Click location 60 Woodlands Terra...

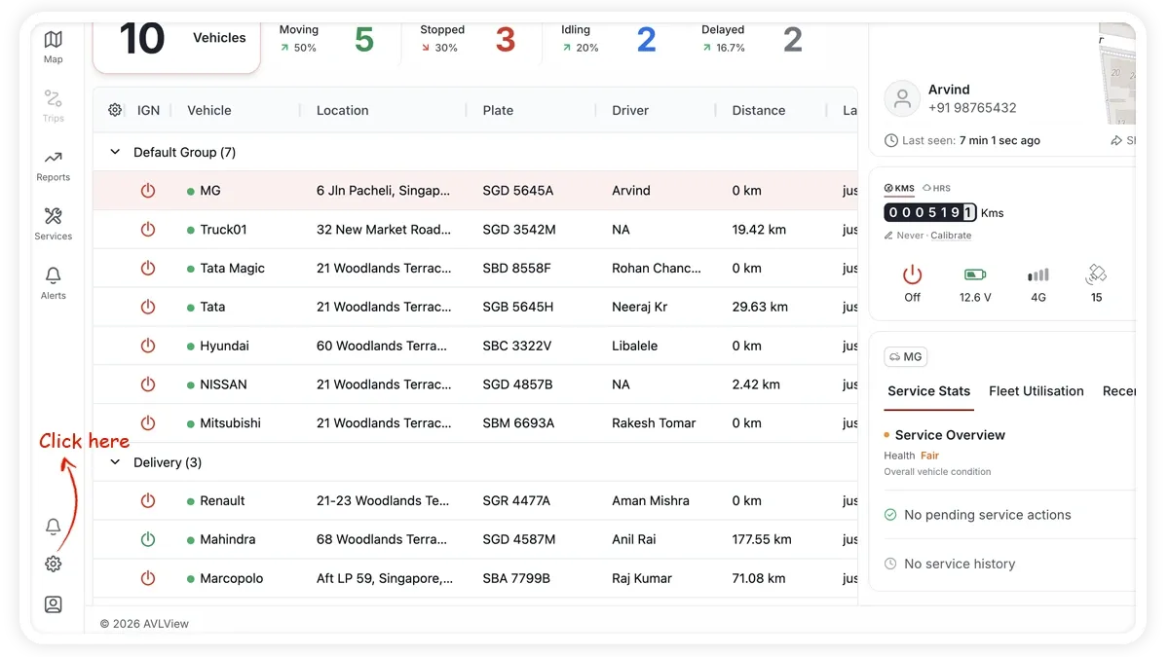coord(382,346)
